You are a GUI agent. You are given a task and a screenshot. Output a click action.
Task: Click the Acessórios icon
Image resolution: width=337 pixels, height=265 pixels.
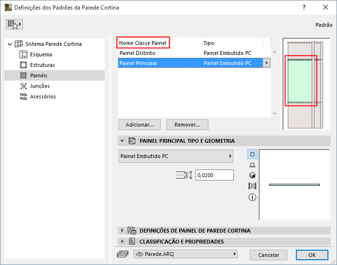tap(23, 96)
